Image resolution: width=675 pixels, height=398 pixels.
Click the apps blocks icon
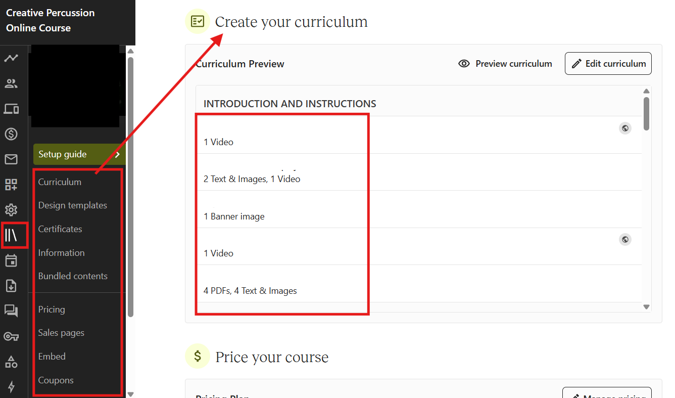click(x=11, y=184)
